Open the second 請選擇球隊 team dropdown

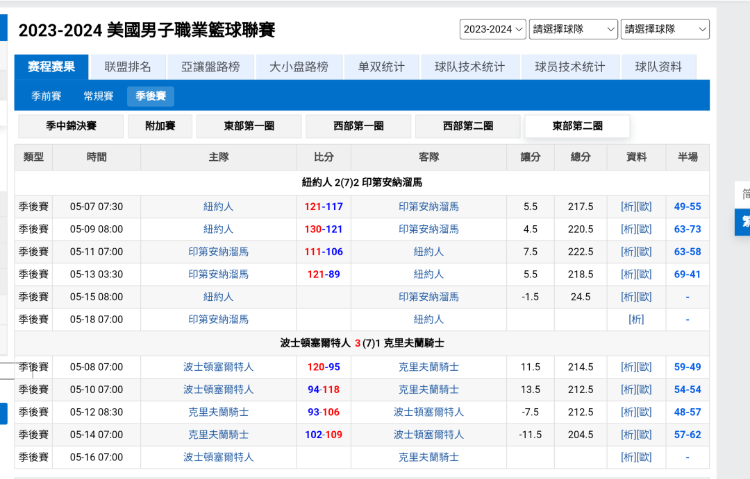(665, 29)
